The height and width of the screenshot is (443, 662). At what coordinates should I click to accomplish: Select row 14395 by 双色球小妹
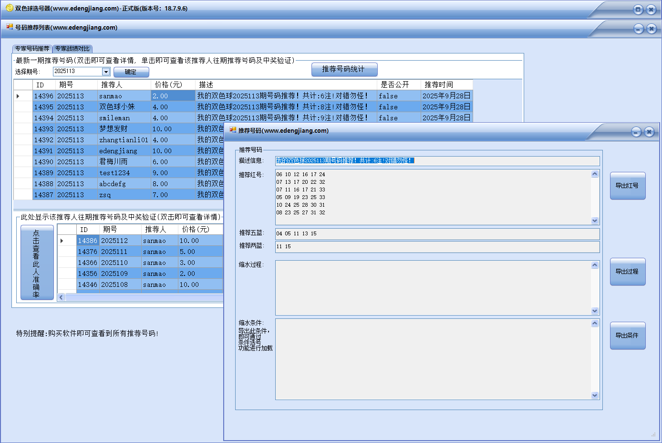(x=117, y=107)
